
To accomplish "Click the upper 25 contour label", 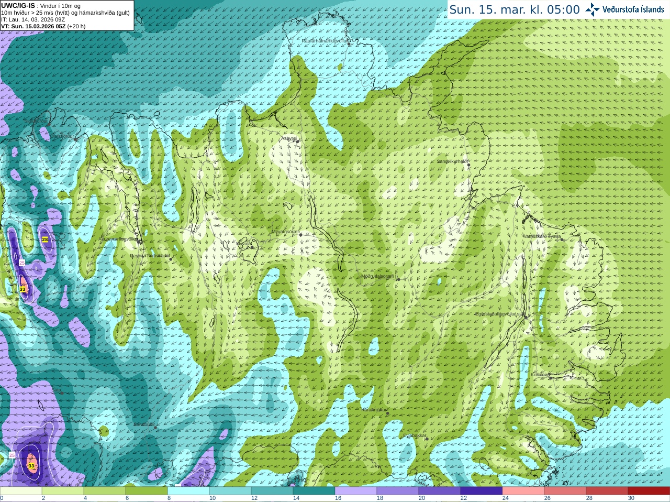I will click(22, 263).
